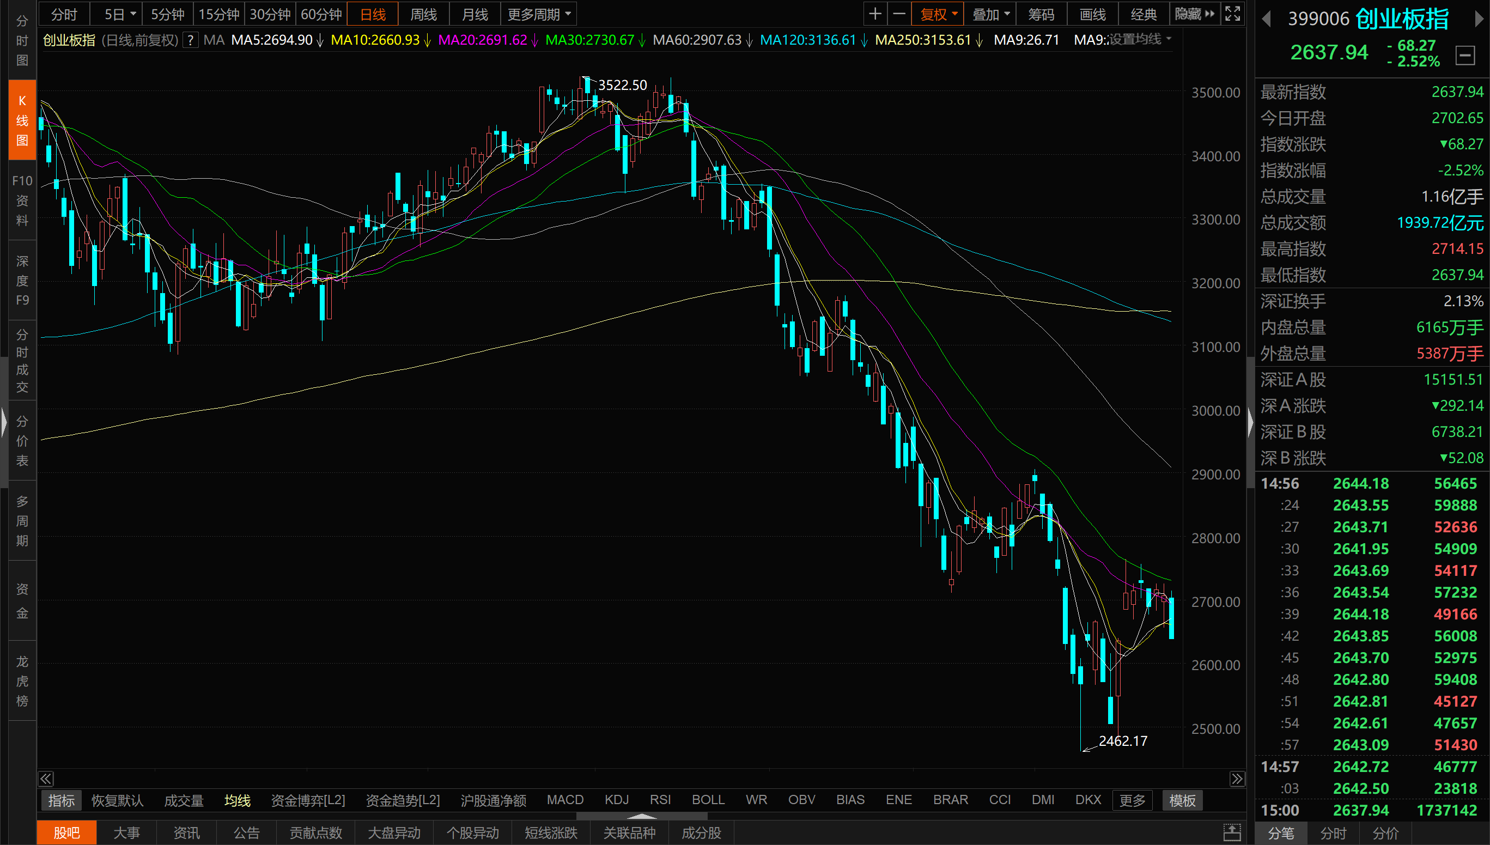Open the 龙虎榜 sidebar item
Image resolution: width=1490 pixels, height=845 pixels.
pos(22,681)
